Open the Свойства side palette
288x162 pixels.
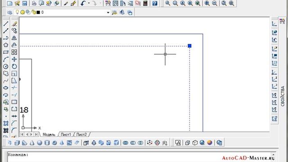283,96
